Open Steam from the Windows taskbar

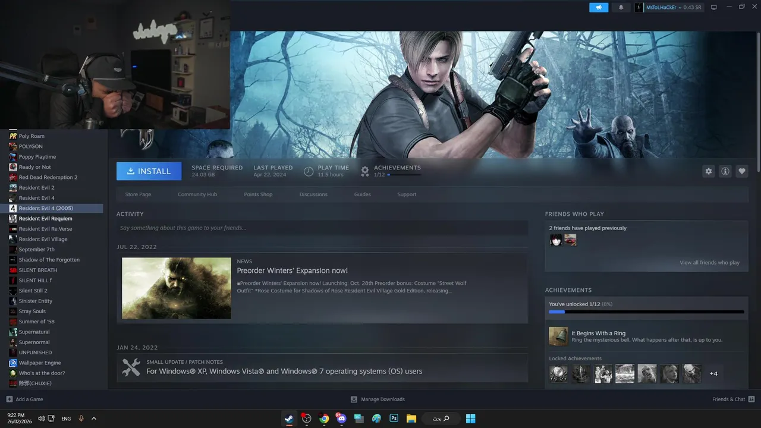pos(289,418)
